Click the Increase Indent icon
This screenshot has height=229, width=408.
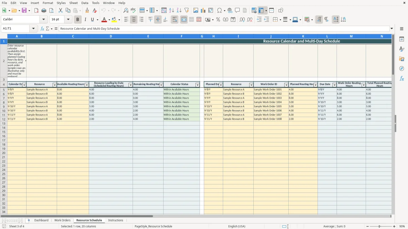[259, 20]
